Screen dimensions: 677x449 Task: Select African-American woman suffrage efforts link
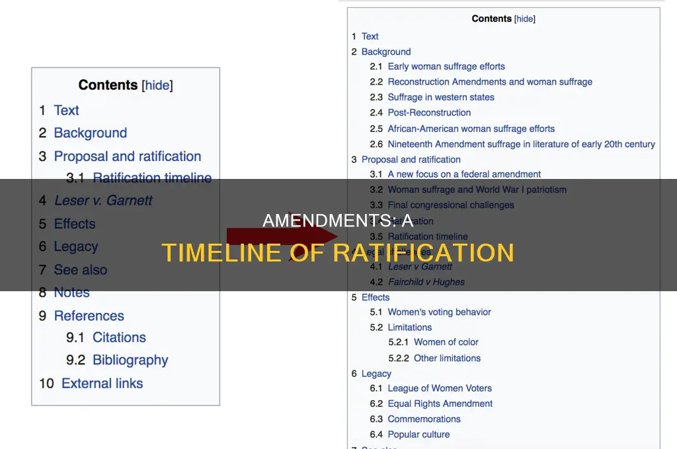(471, 129)
